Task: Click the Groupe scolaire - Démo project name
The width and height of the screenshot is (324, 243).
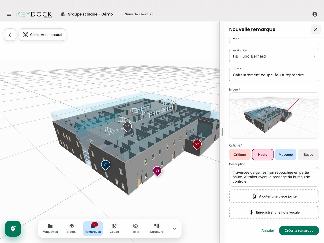Action: pos(90,14)
